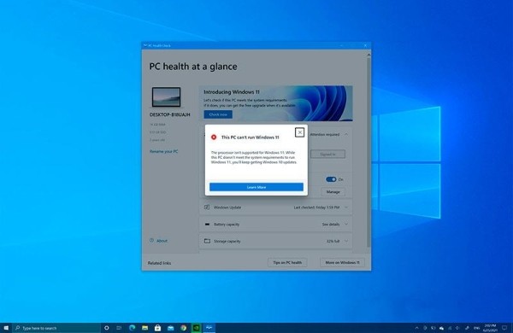Screen dimensions: 513x333
Task: Close the 'This PC can't run Windows 11' dialog
Action: [x=300, y=132]
